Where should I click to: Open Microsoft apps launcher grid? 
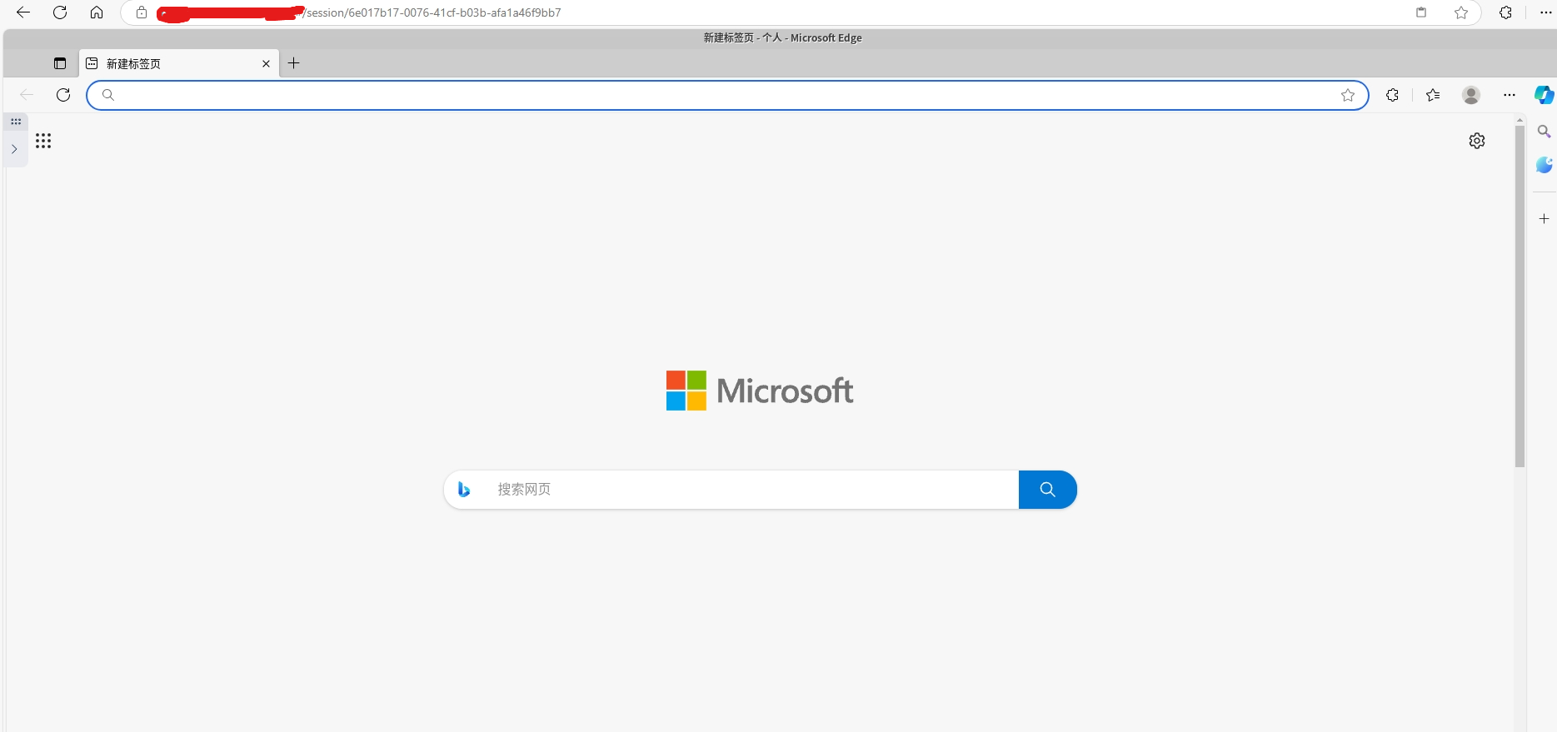[43, 141]
